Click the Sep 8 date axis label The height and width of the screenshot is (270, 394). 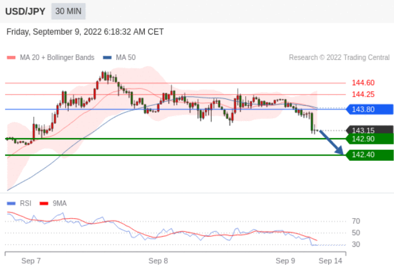pyautogui.click(x=158, y=261)
